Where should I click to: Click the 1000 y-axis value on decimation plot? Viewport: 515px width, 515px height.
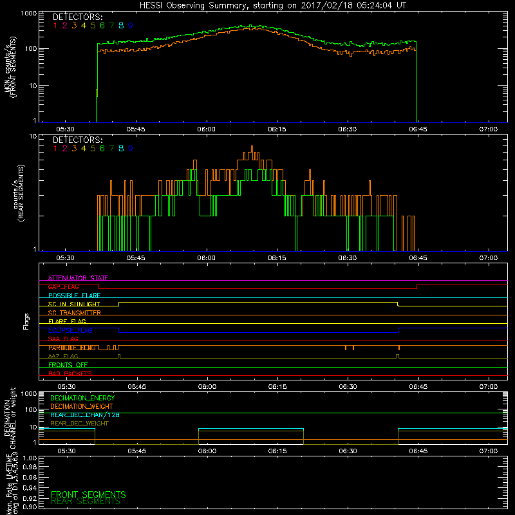(29, 394)
